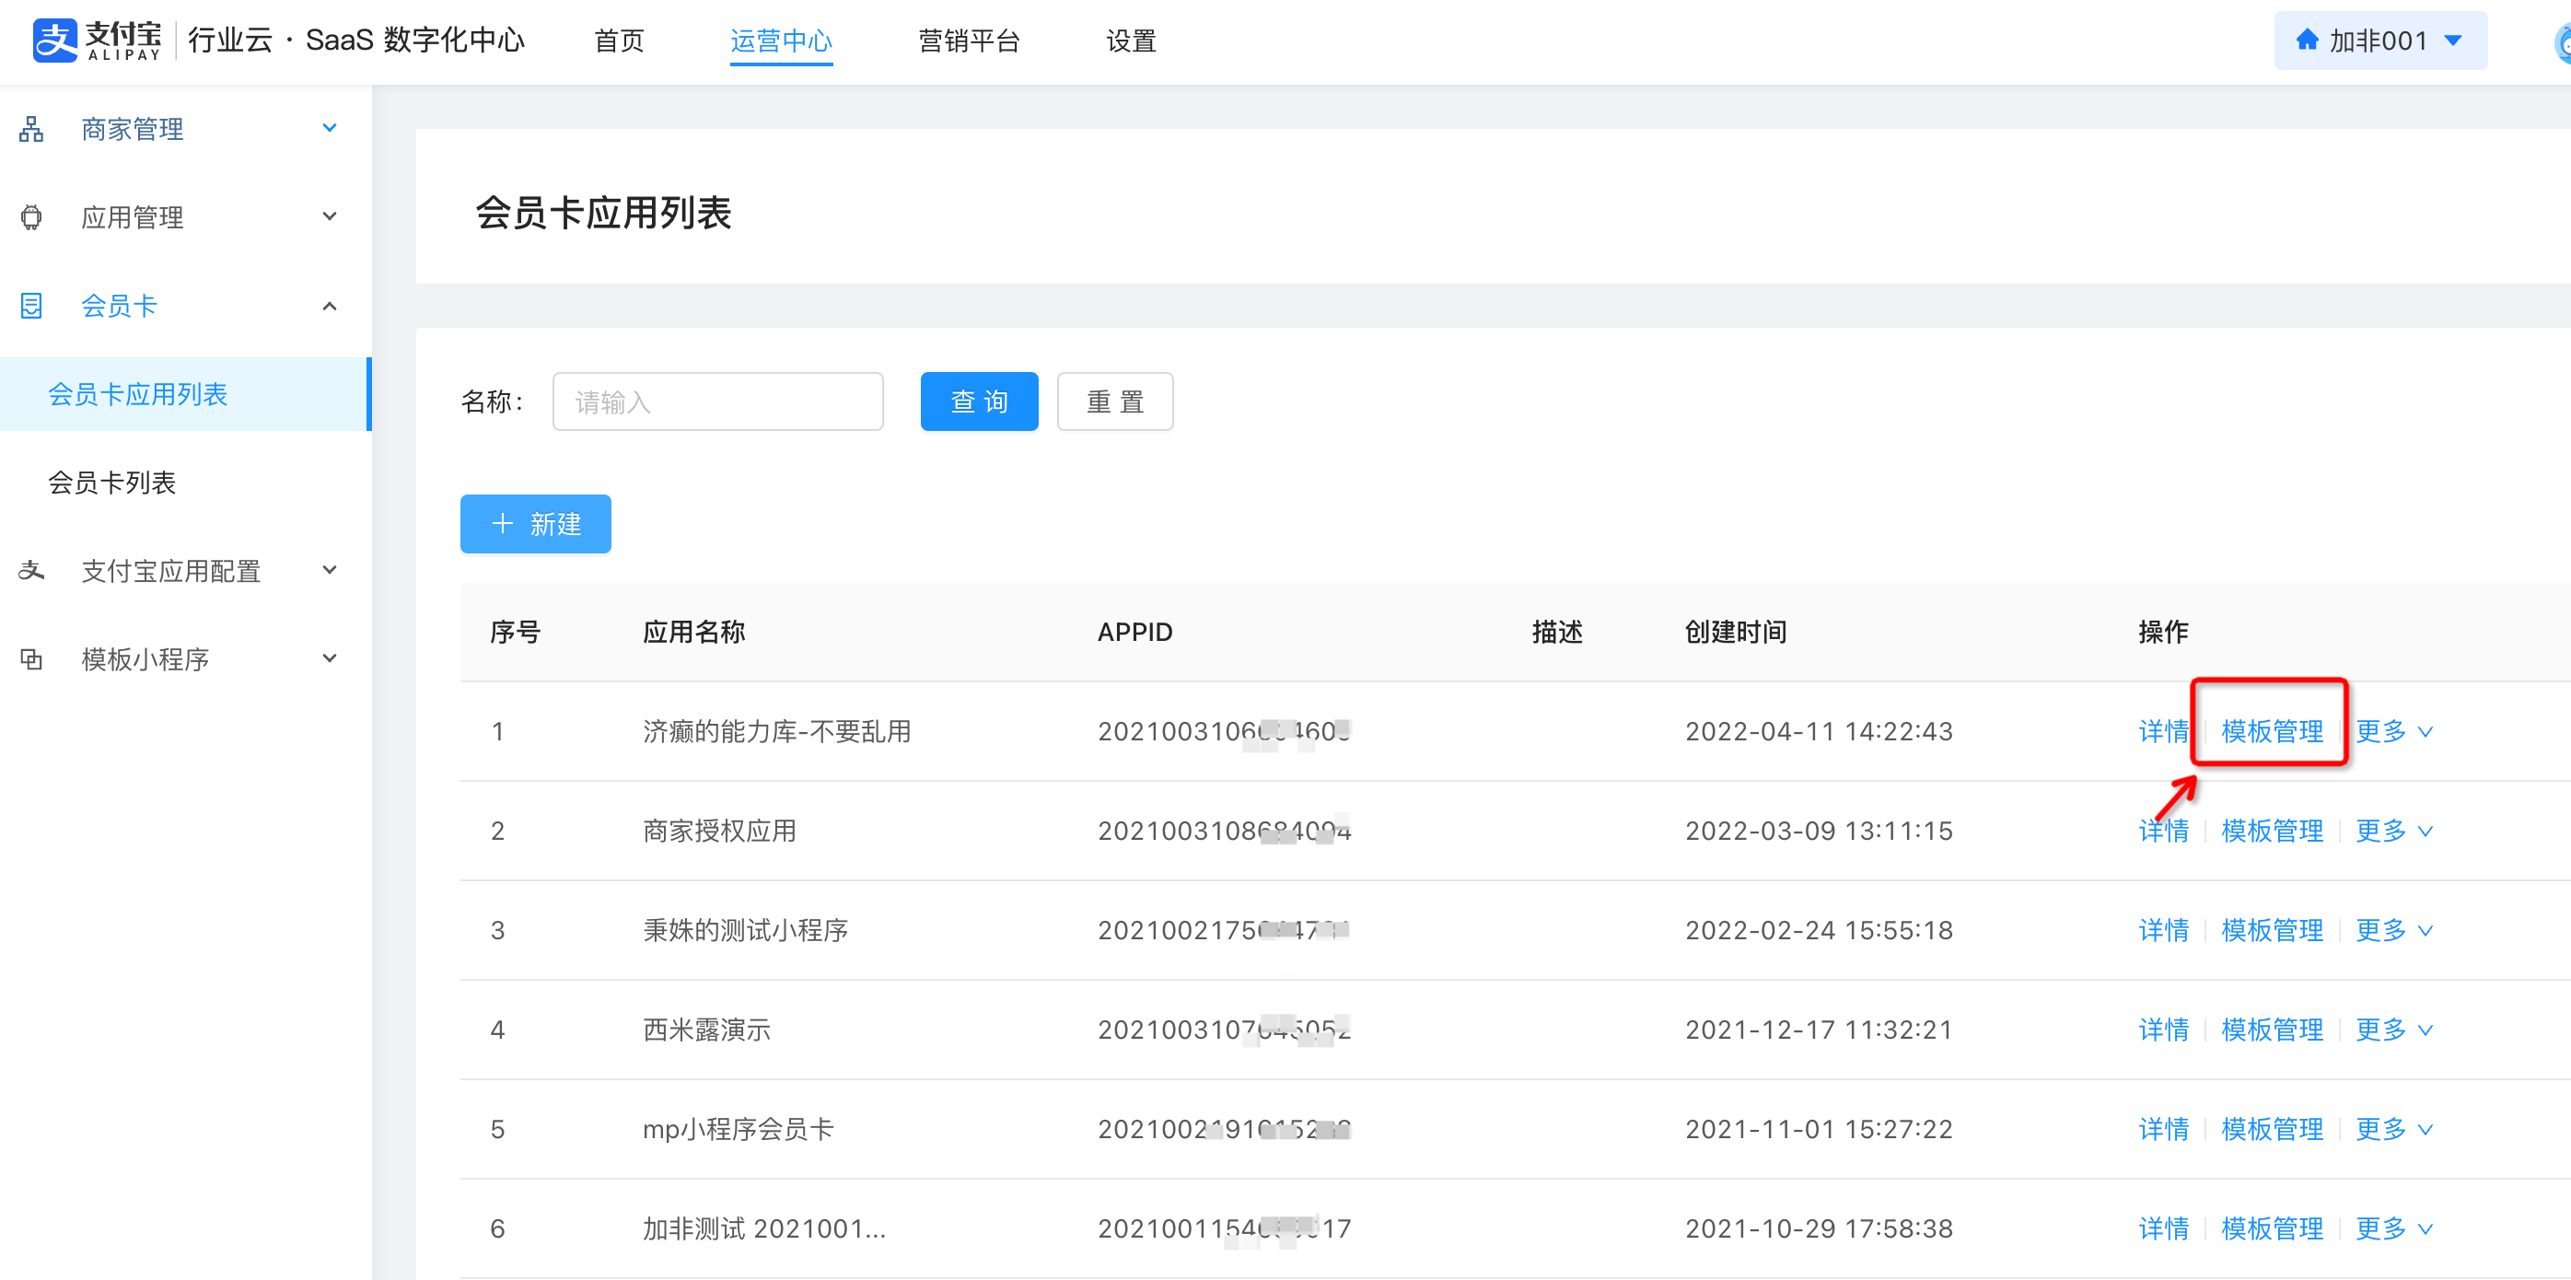
Task: Click the Alipay logo at top left
Action: tap(55, 40)
